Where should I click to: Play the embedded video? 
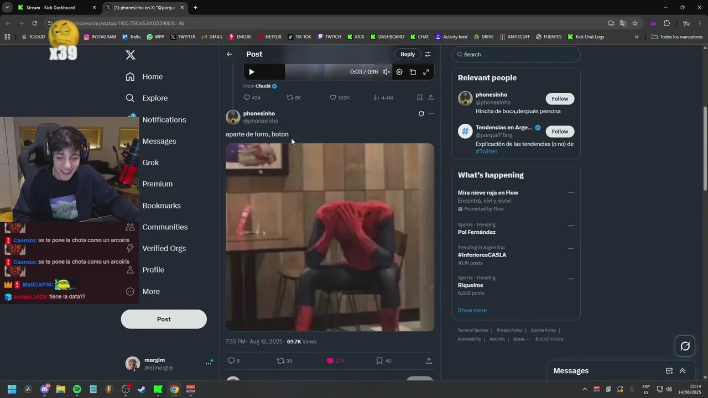point(252,72)
